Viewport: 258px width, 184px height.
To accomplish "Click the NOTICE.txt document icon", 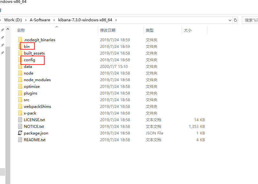I will (20, 126).
